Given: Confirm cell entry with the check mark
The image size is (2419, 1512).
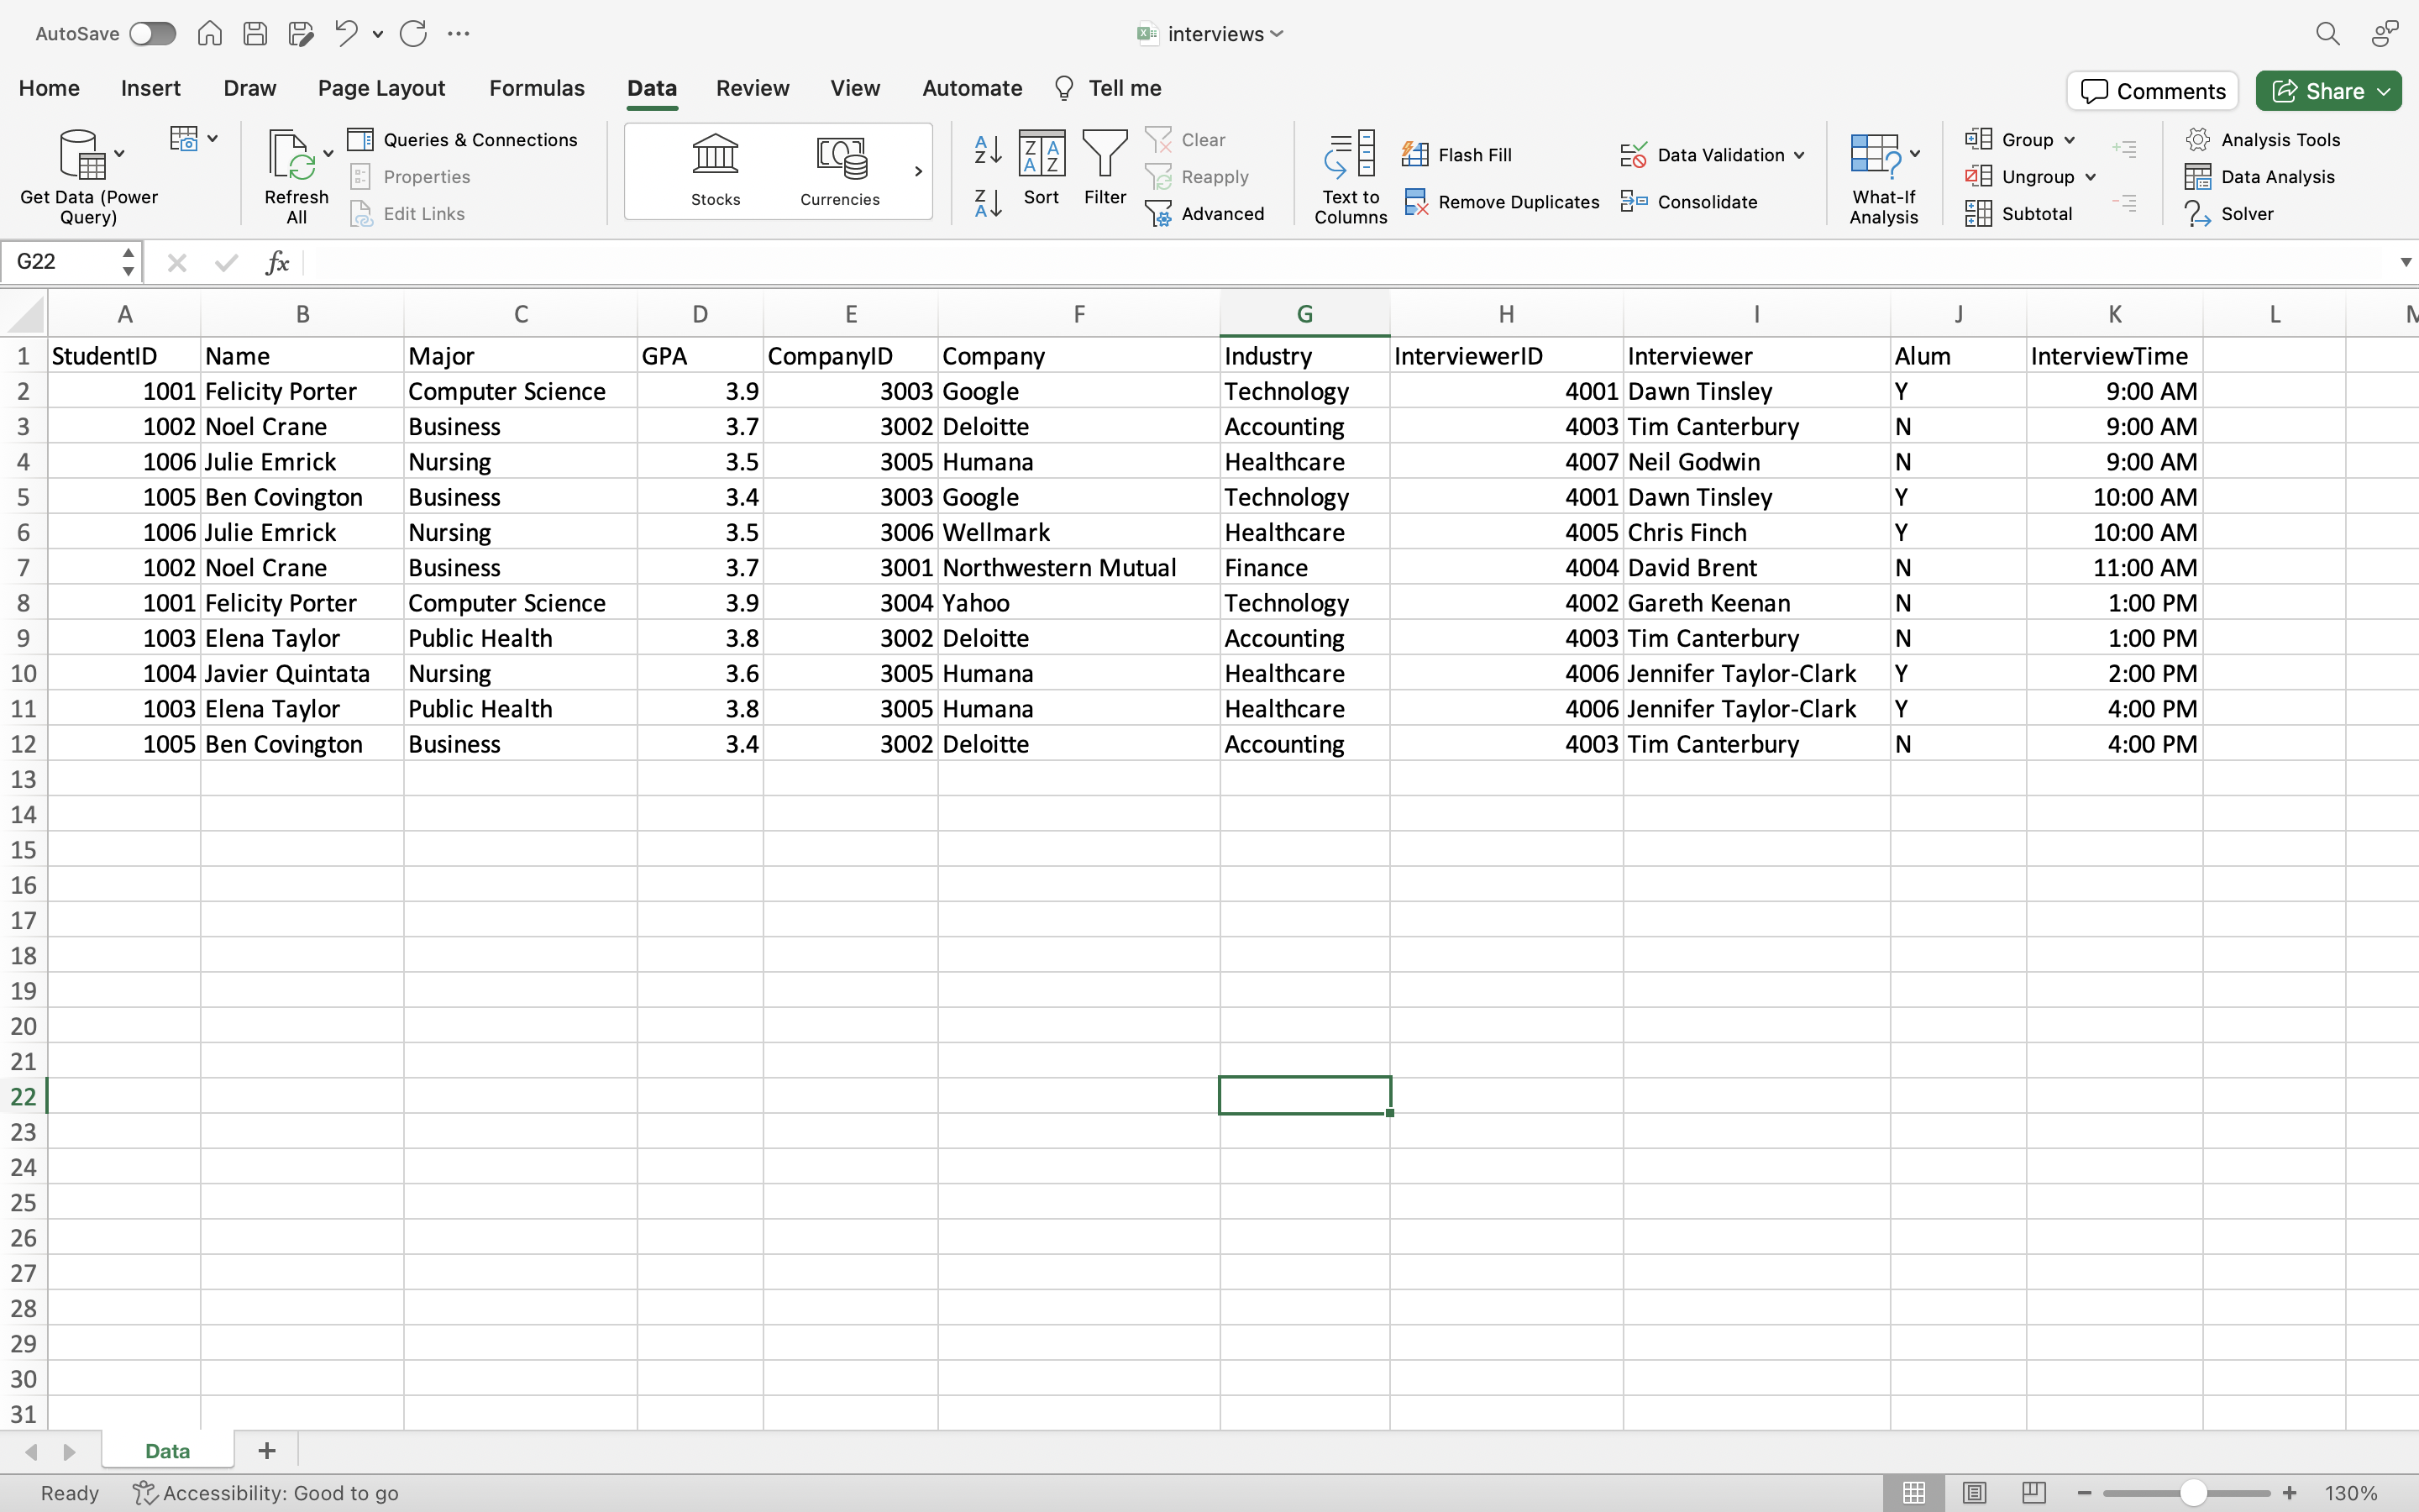Looking at the screenshot, I should coord(226,262).
